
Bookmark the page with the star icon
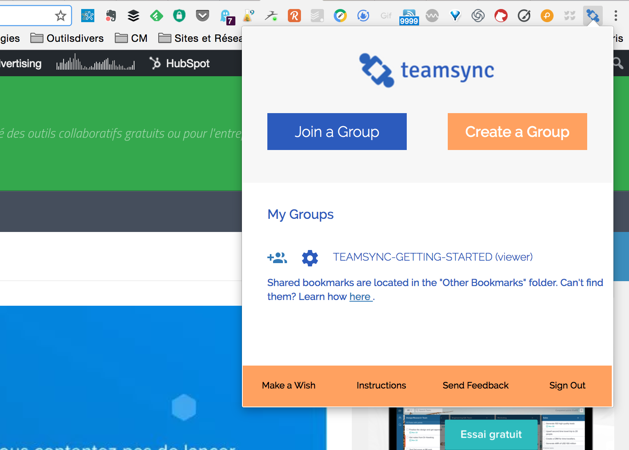(x=61, y=16)
